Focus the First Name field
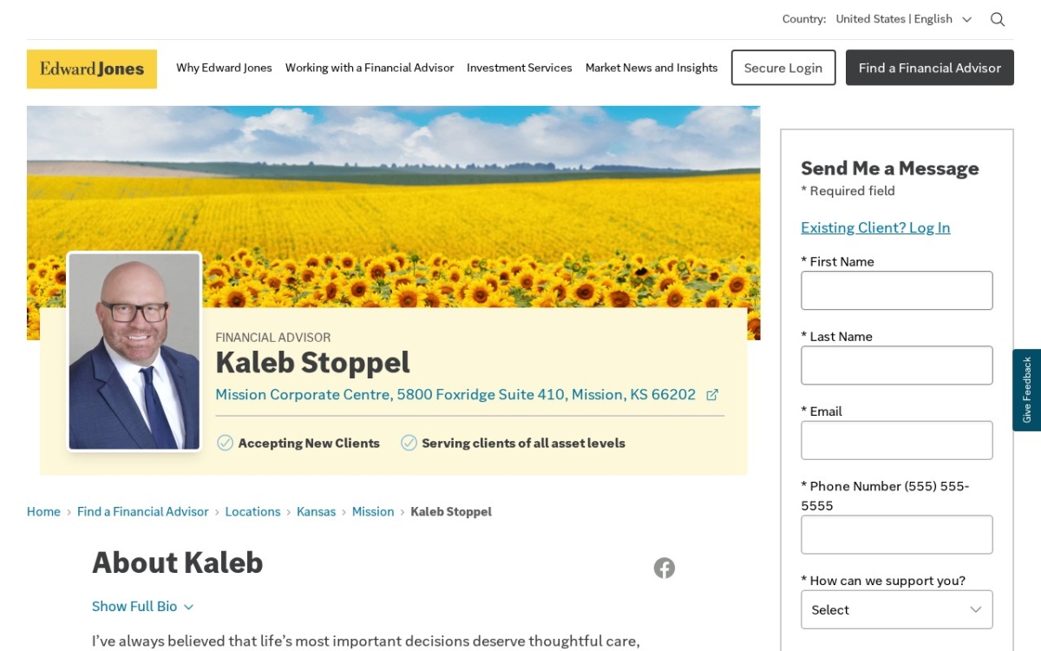Image resolution: width=1041 pixels, height=651 pixels. [x=896, y=290]
